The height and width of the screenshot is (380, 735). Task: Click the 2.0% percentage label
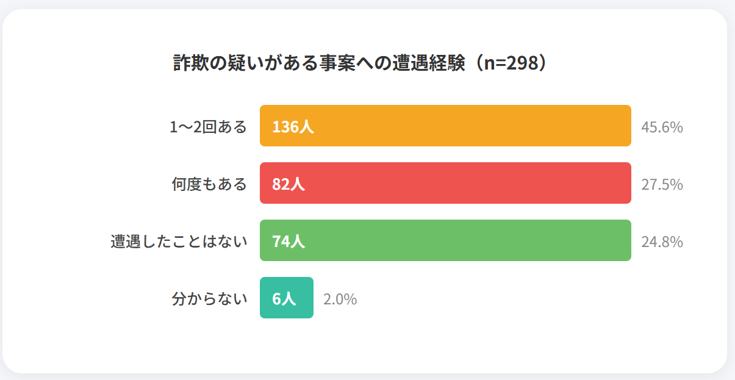pos(340,299)
